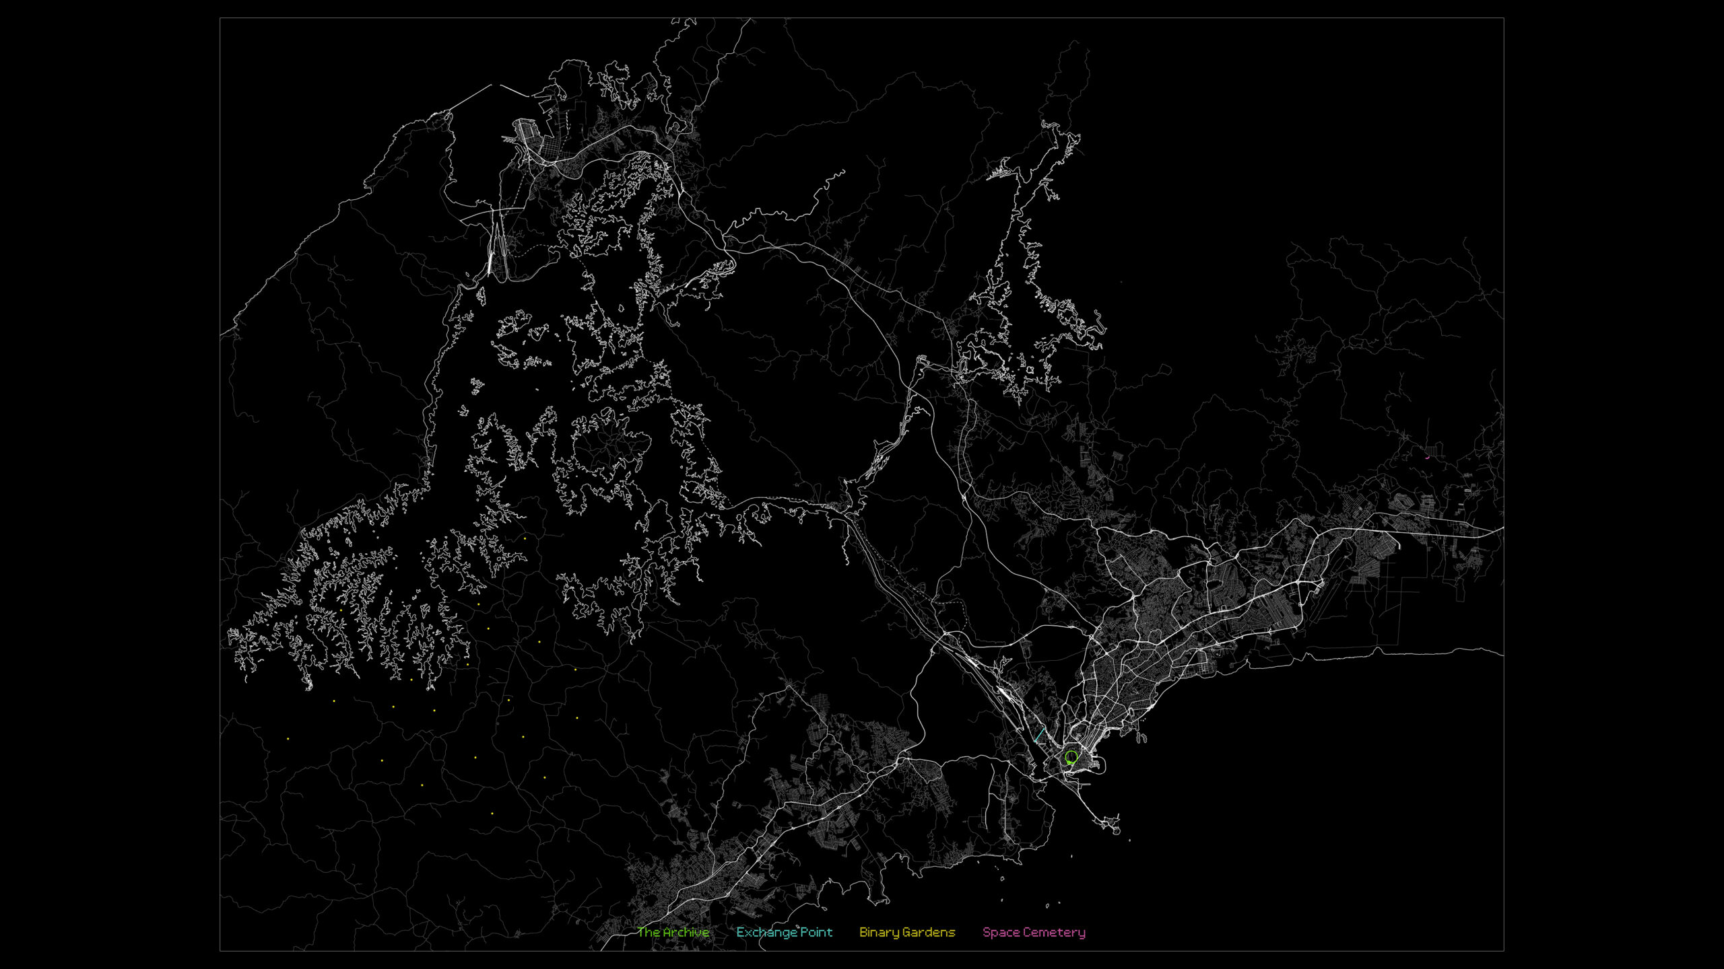Screen dimensions: 1724x969
Task: Select the cyan Exchange Point line marker
Action: click(x=1039, y=734)
